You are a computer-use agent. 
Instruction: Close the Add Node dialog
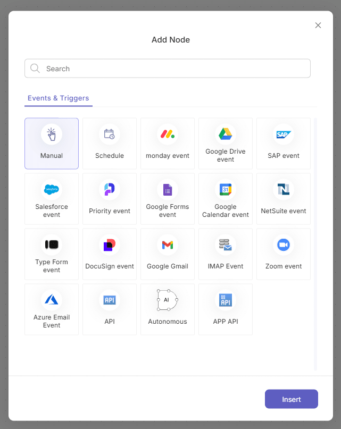pyautogui.click(x=318, y=26)
